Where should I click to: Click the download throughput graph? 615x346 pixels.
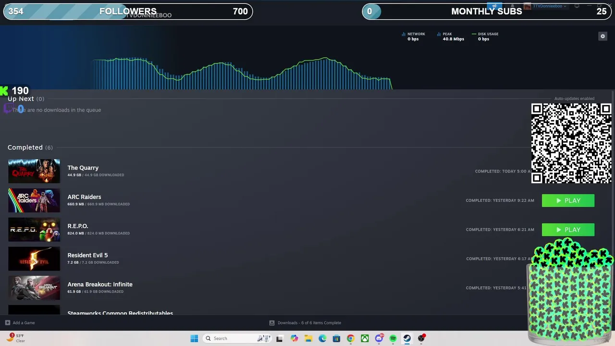pyautogui.click(x=243, y=73)
